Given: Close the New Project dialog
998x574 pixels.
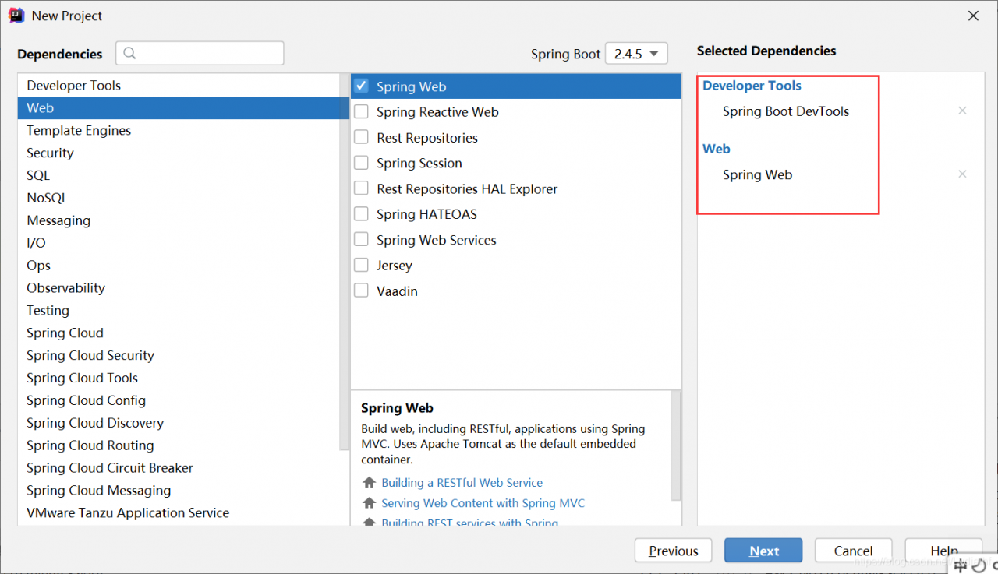Looking at the screenshot, I should (x=973, y=16).
